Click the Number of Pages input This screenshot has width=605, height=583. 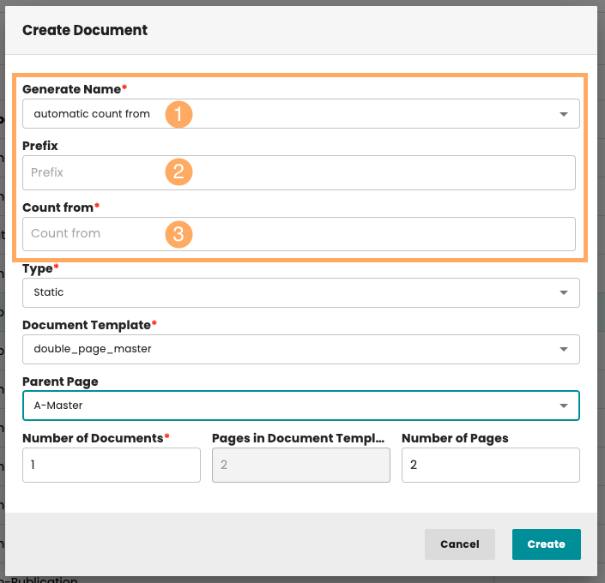click(490, 465)
